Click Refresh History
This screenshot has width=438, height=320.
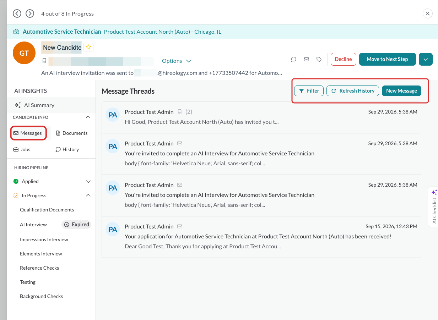[x=353, y=91]
